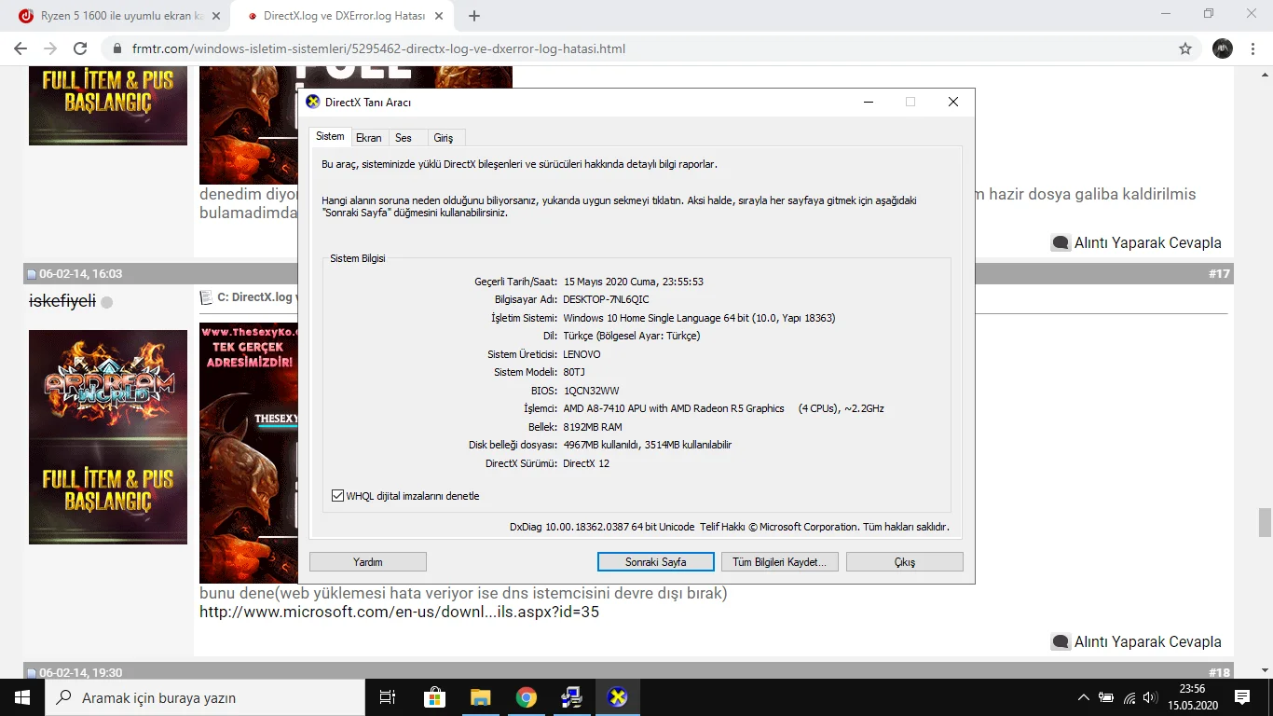Click the volume speaker tray icon

click(x=1151, y=697)
